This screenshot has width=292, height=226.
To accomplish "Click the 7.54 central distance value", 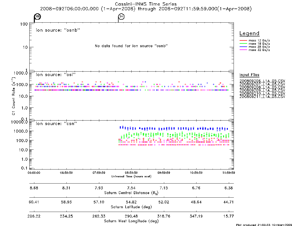I will coord(131,188).
